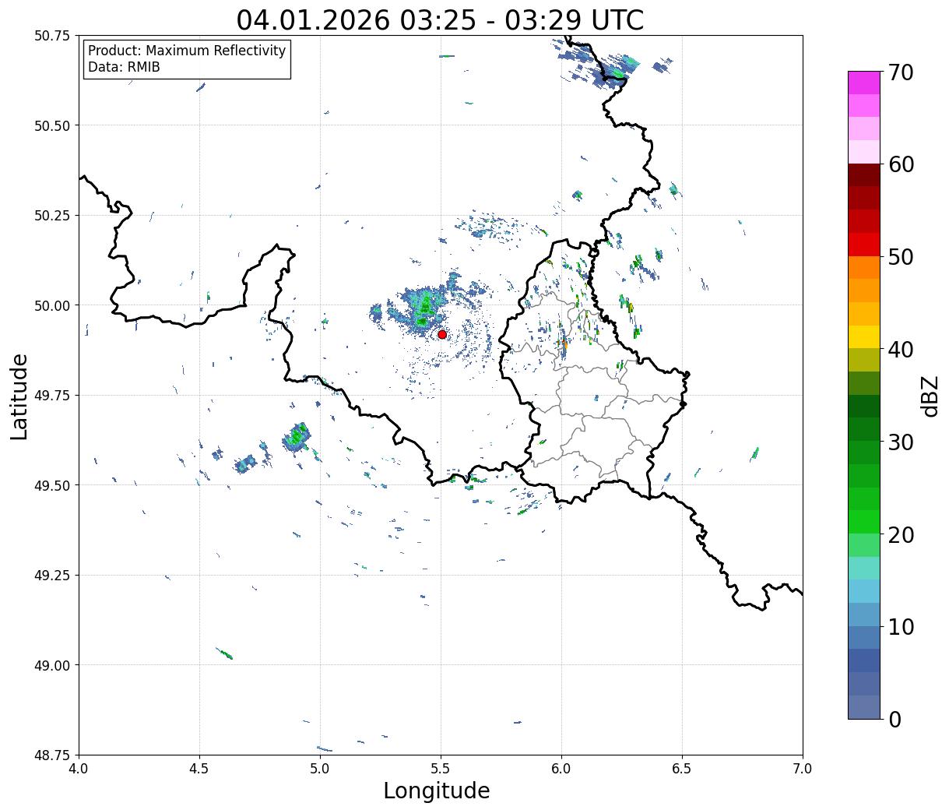Click the Longitude axis label
This screenshot has height=810, width=949.
tap(437, 791)
